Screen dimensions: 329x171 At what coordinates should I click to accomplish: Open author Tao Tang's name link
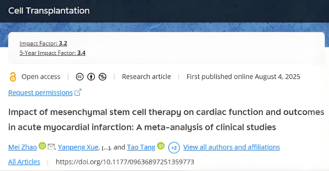point(142,147)
